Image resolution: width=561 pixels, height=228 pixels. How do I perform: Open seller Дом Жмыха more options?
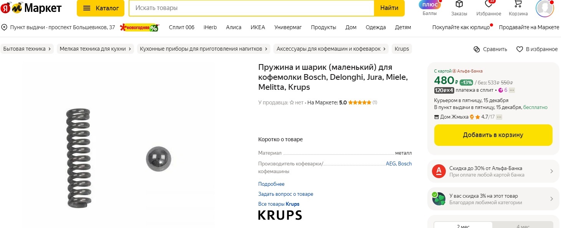[x=499, y=117]
